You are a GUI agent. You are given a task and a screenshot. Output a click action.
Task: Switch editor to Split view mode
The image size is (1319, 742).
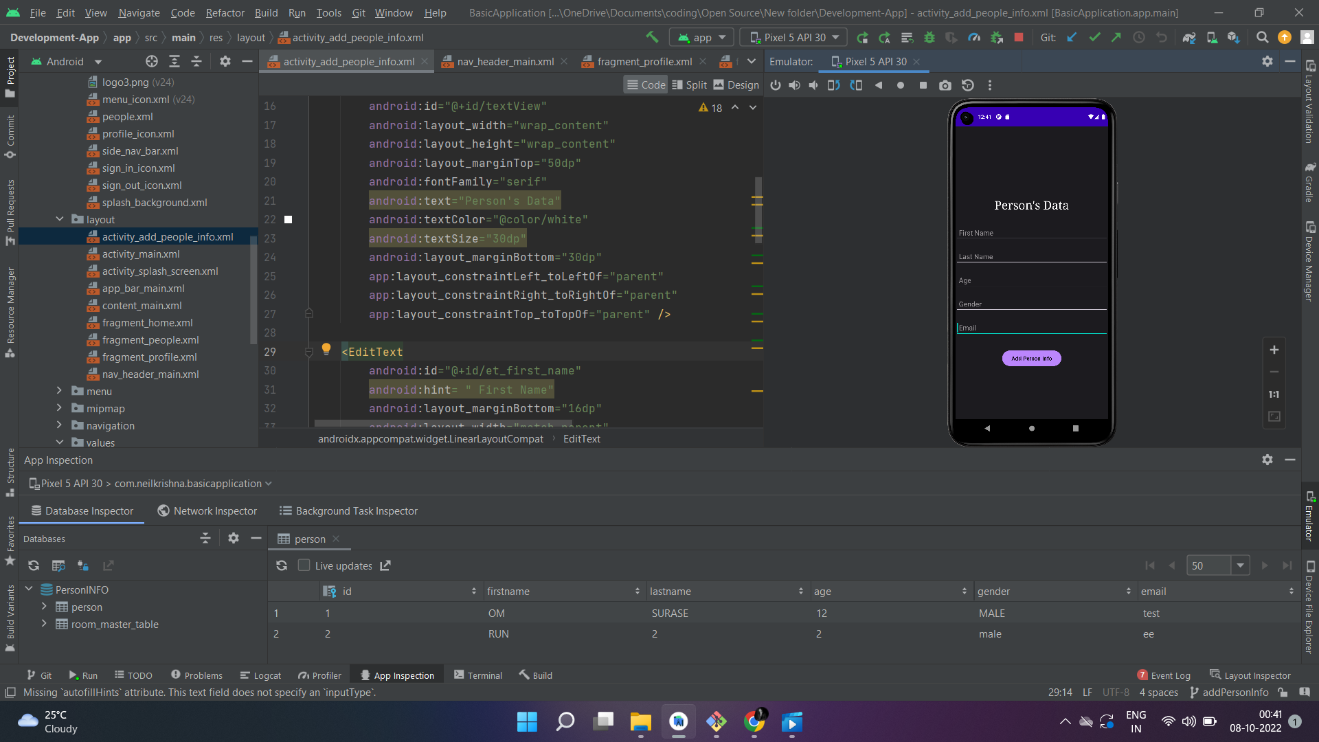click(689, 85)
